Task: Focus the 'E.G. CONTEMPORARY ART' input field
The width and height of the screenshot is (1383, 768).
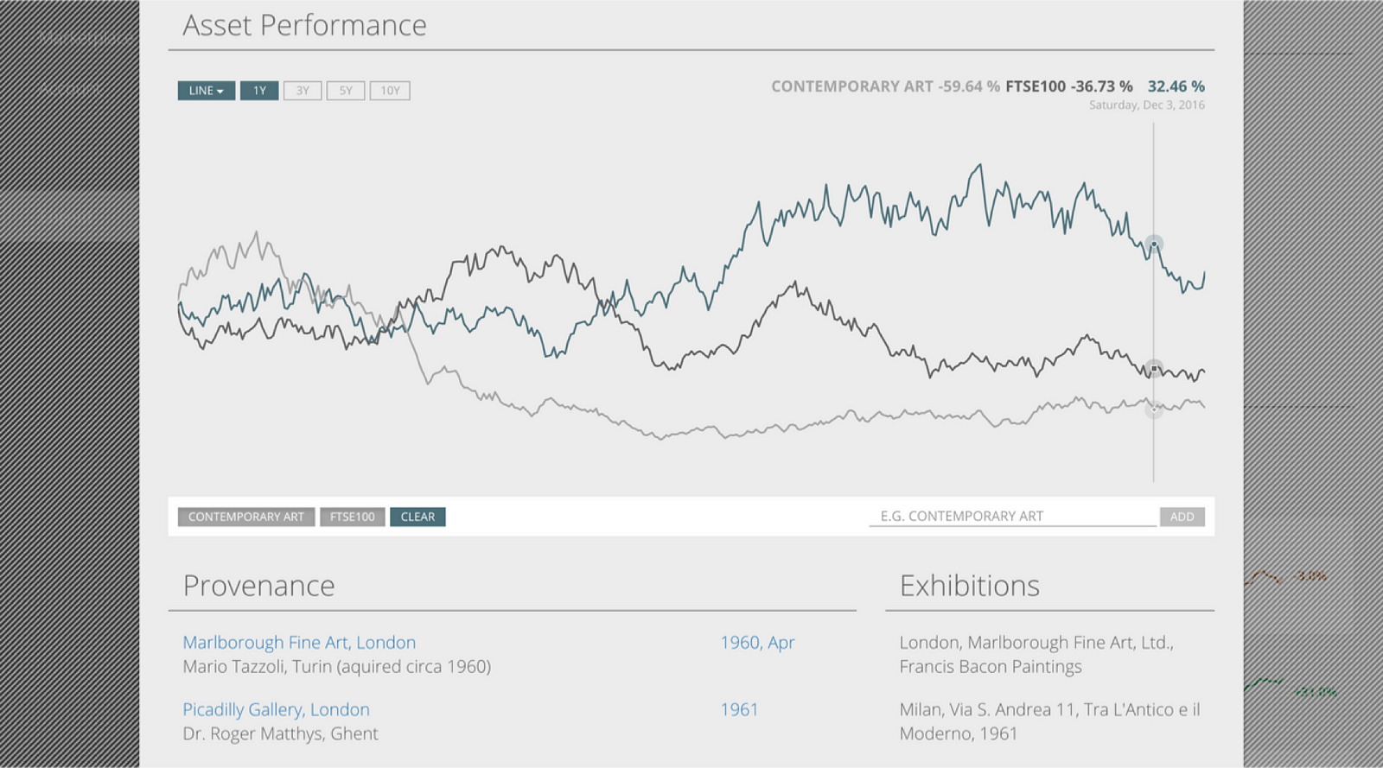Action: pyautogui.click(x=1013, y=517)
